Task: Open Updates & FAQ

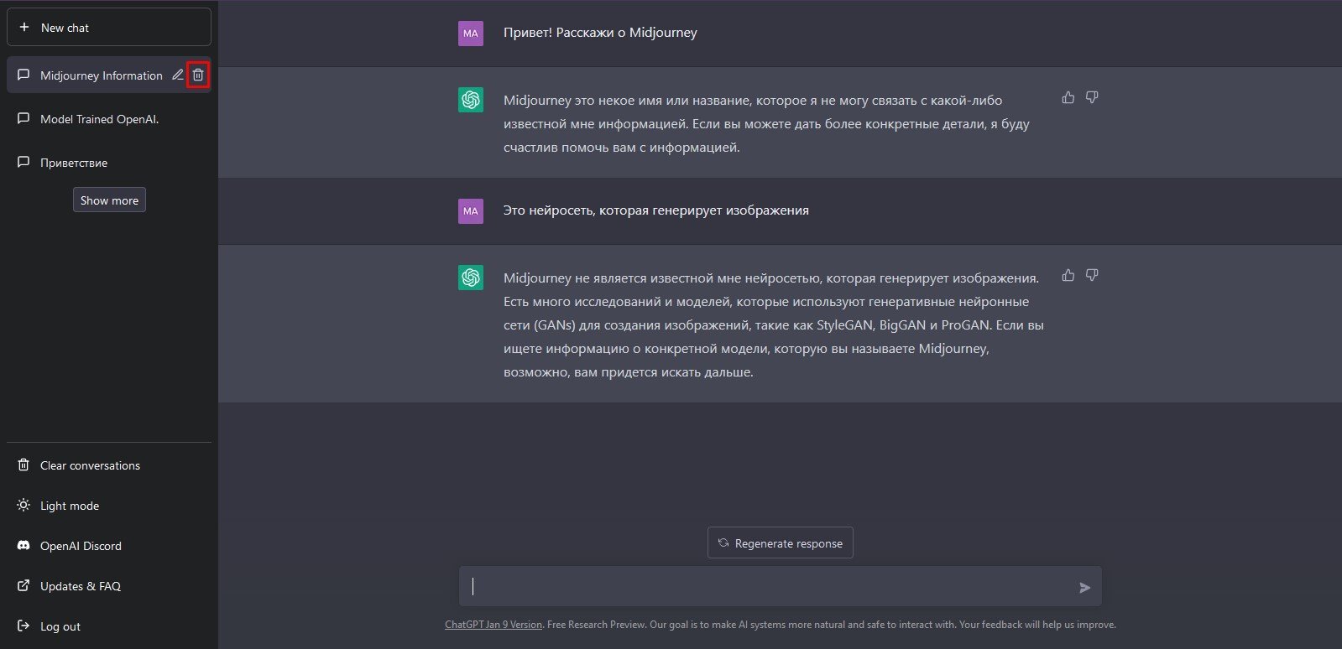Action: (109, 585)
